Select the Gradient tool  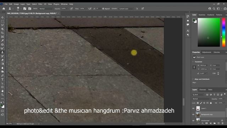2,64
